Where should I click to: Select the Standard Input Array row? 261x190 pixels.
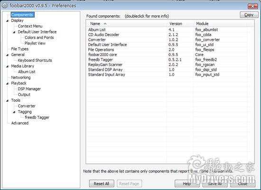pyautogui.click(x=170, y=75)
